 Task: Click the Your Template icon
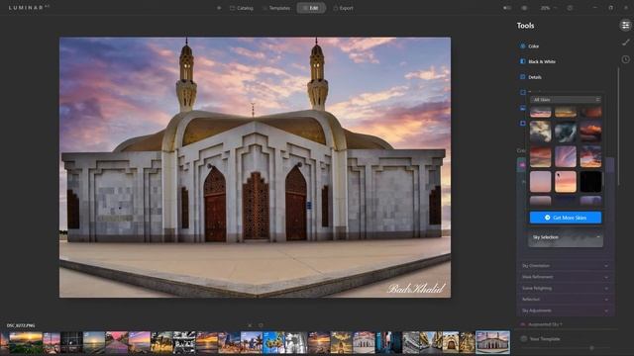pyautogui.click(x=524, y=339)
